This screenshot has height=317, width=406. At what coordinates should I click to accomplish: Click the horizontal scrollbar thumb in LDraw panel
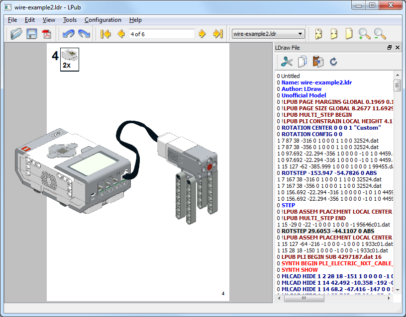pos(304,299)
